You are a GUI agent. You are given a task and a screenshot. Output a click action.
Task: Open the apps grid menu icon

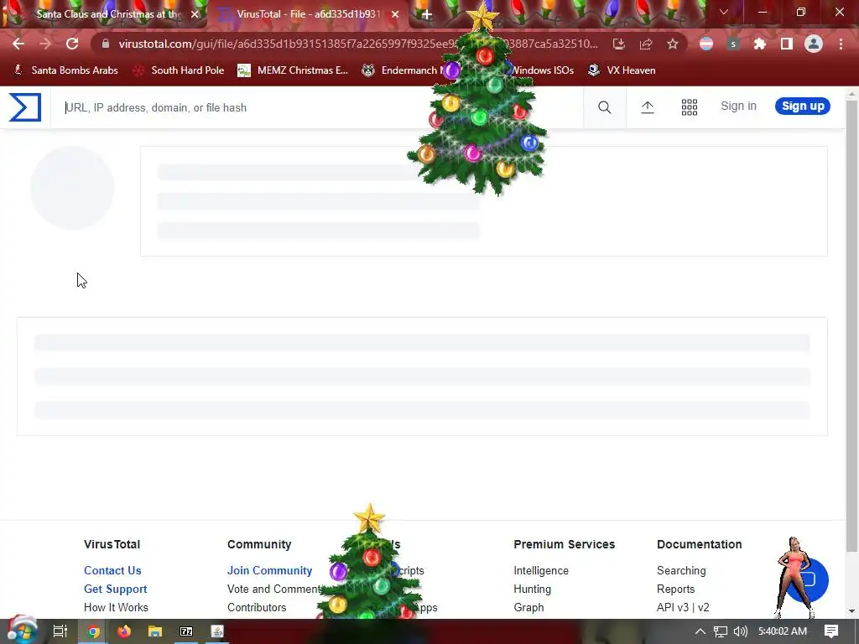(x=690, y=107)
